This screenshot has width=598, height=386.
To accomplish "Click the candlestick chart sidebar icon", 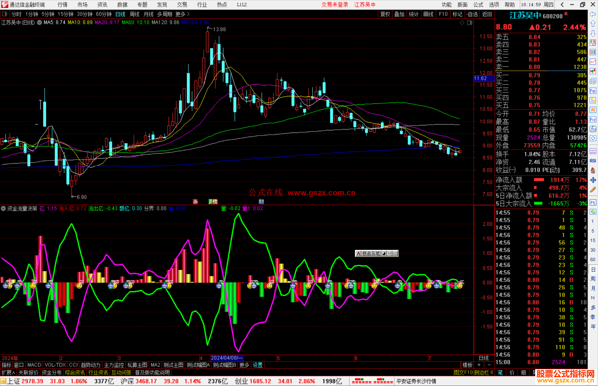I will [593, 71].
